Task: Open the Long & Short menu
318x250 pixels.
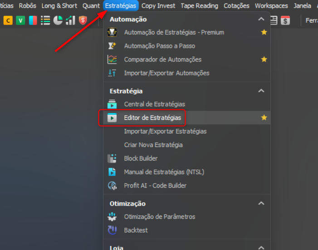Action: click(x=59, y=6)
